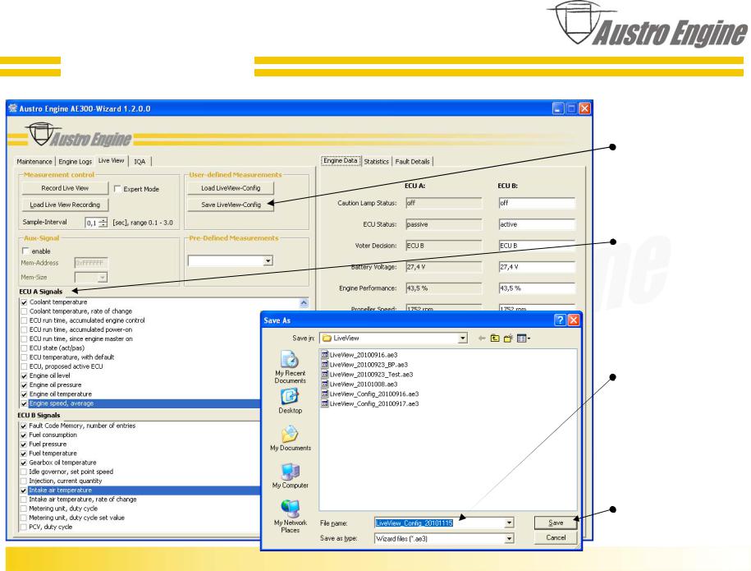This screenshot has width=751, height=571.
Task: Select Engine speed, average row
Action: click(x=140, y=403)
